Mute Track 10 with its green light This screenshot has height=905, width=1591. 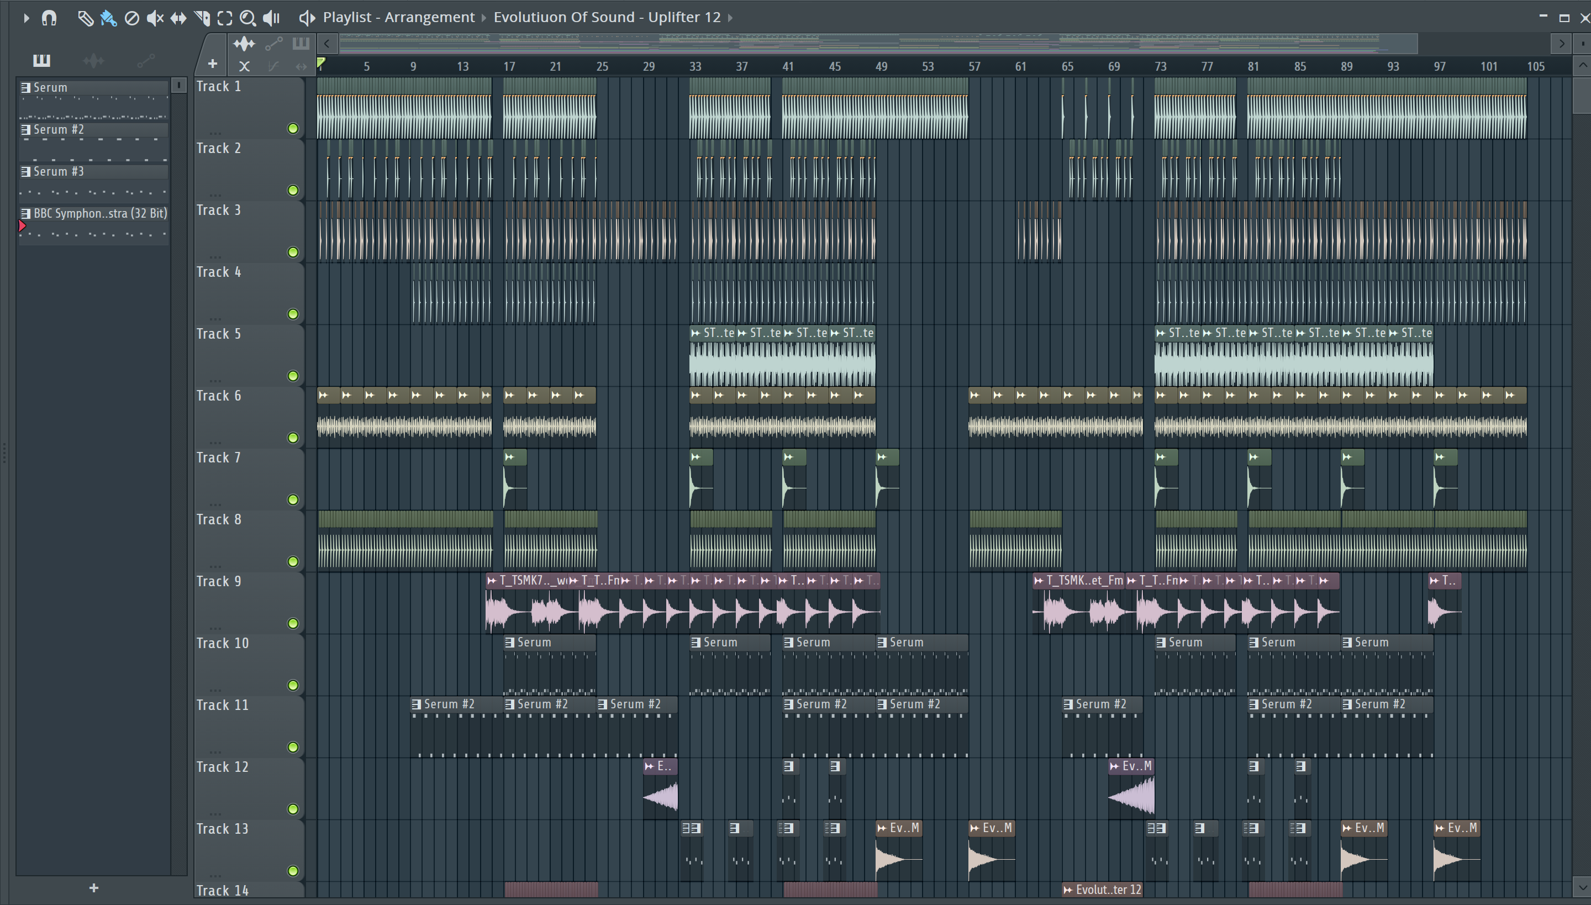coord(293,686)
